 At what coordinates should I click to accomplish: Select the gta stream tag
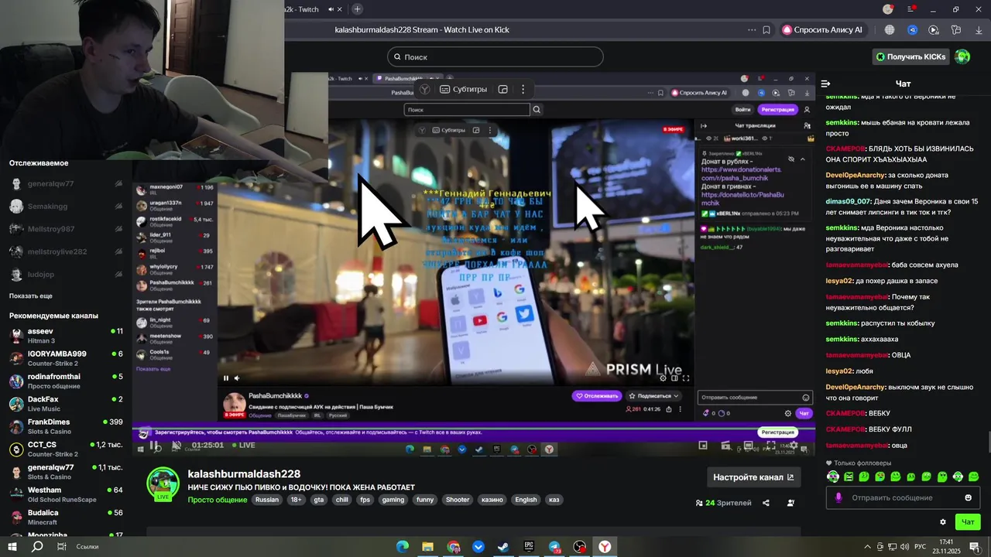click(x=319, y=500)
